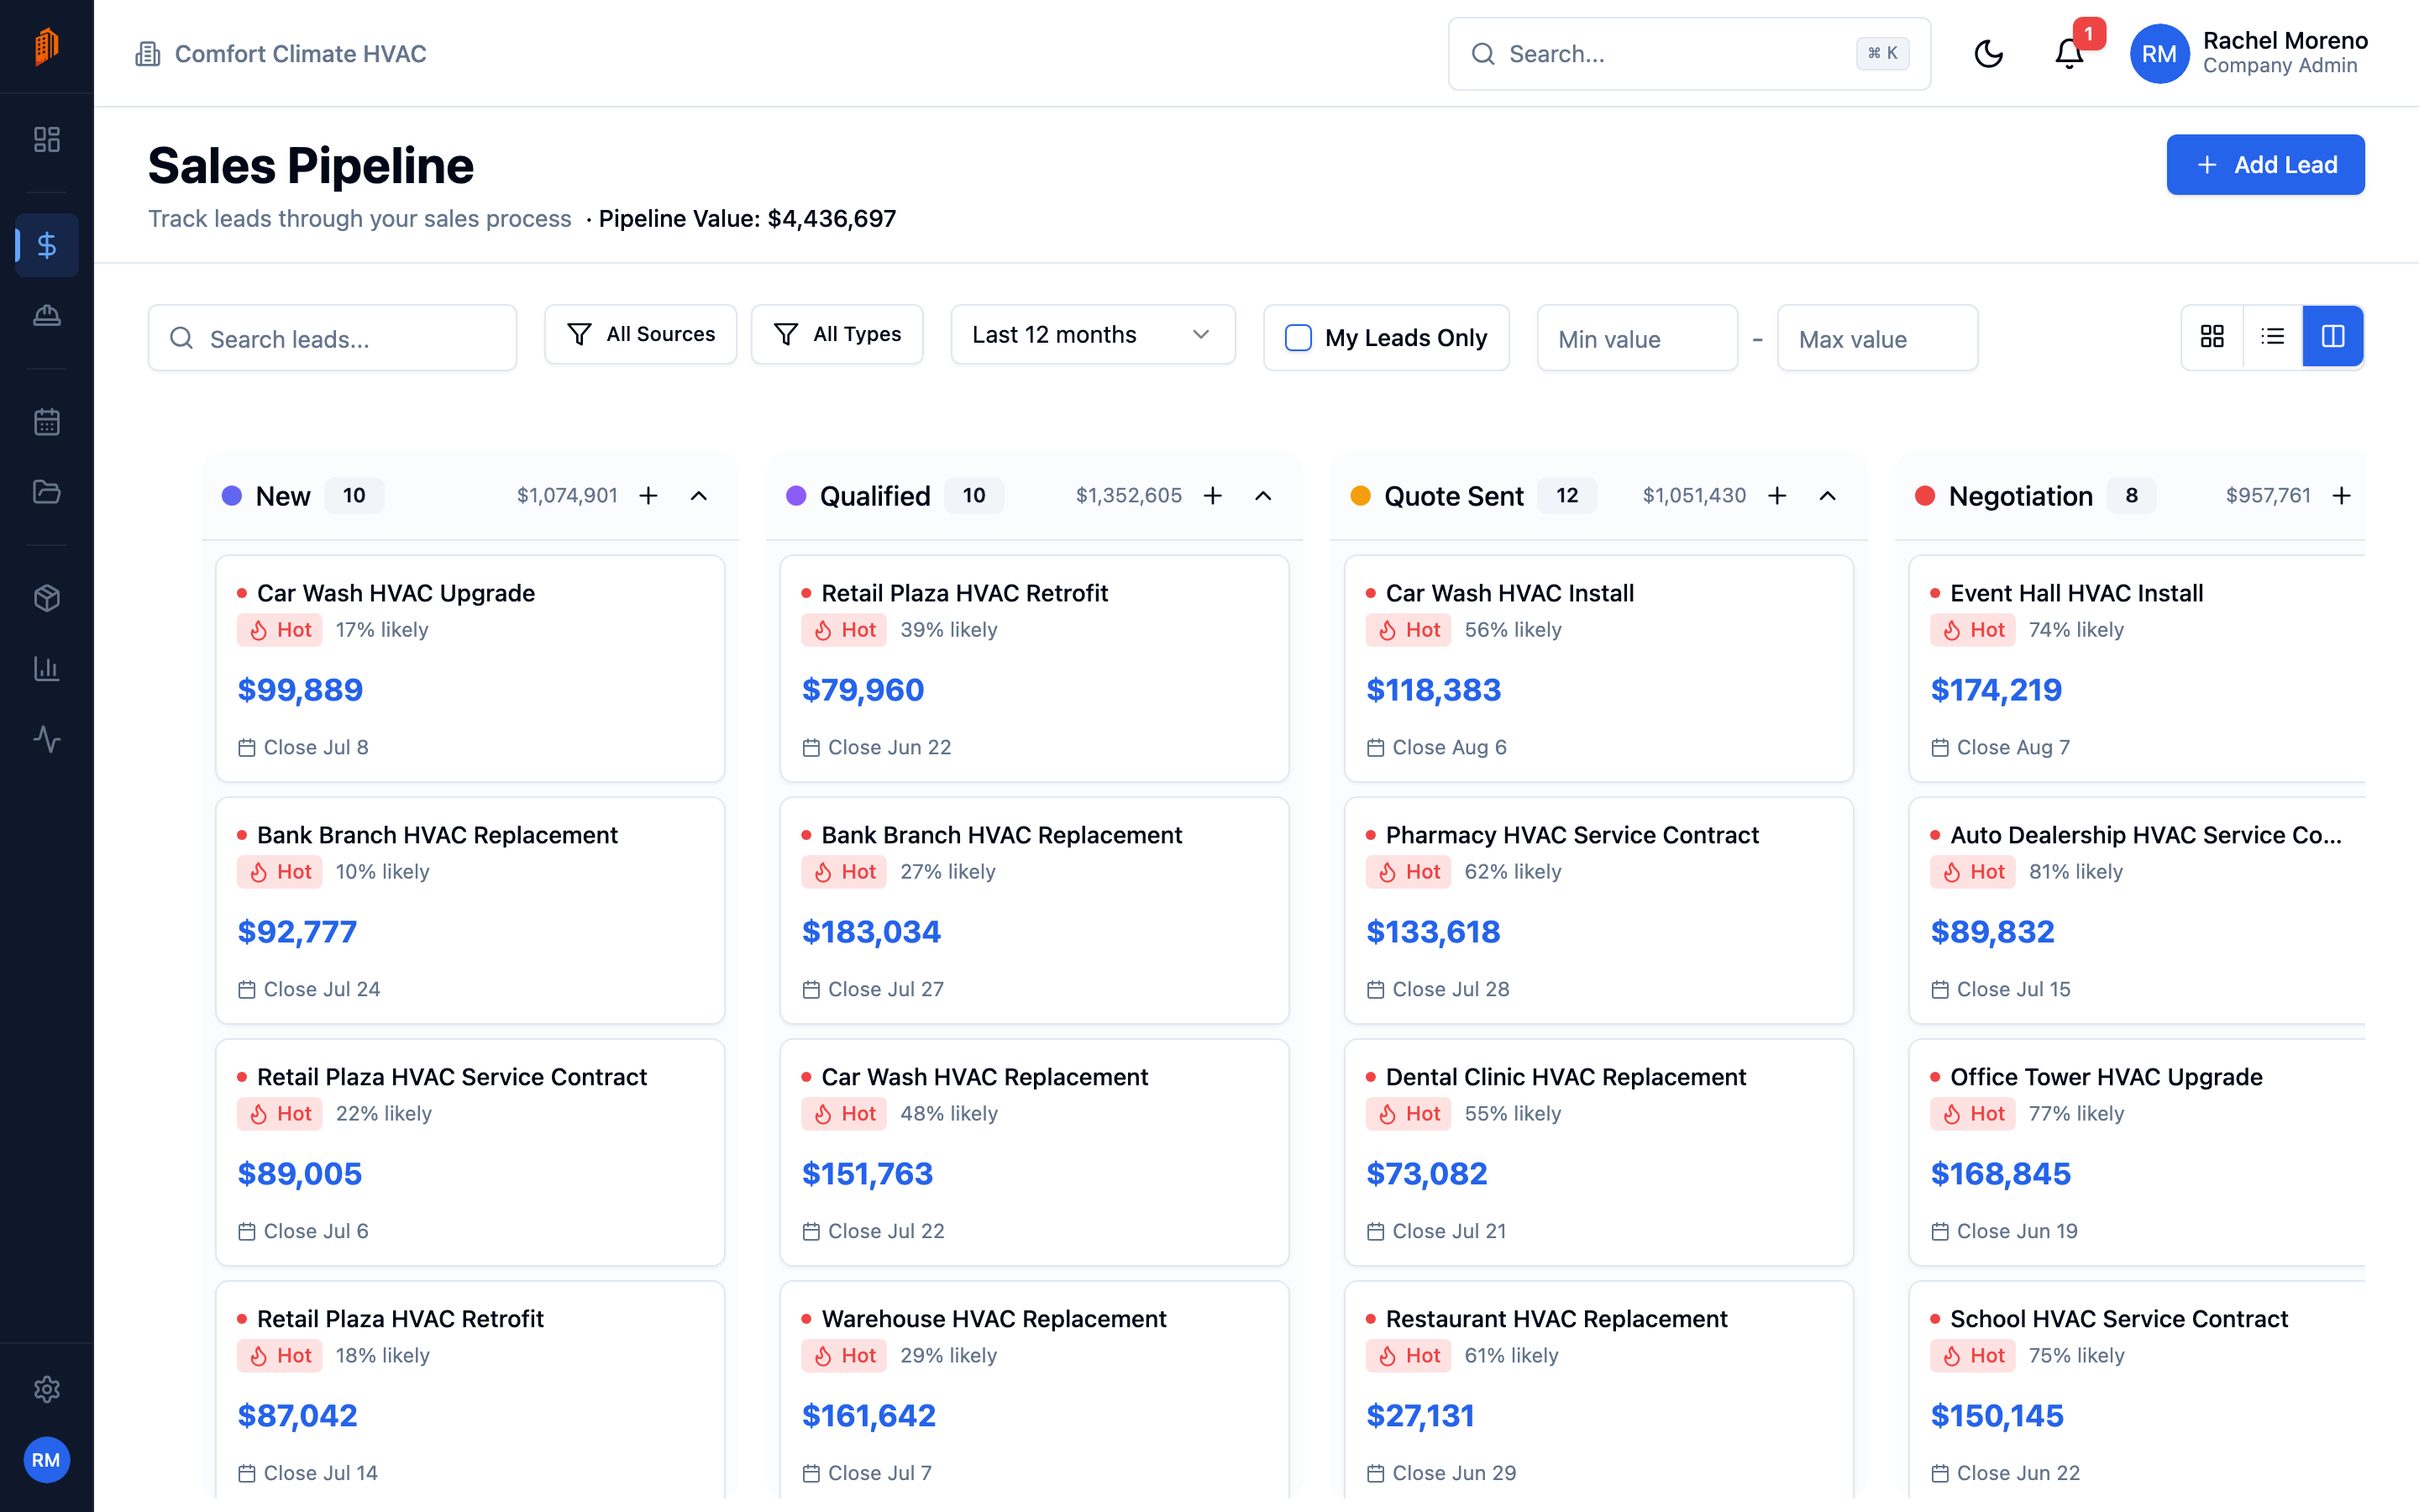Image resolution: width=2419 pixels, height=1512 pixels.
Task: Click the Comfort Climate HVAC company name
Action: 301,54
